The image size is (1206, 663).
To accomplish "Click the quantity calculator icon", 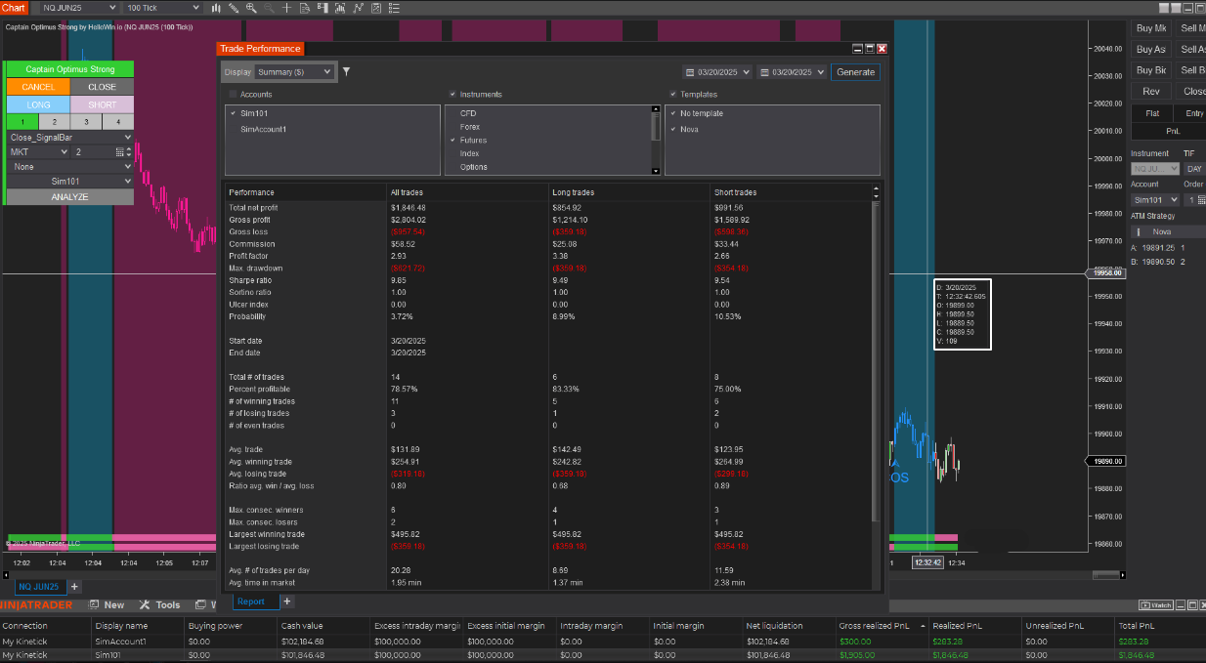I will [119, 152].
